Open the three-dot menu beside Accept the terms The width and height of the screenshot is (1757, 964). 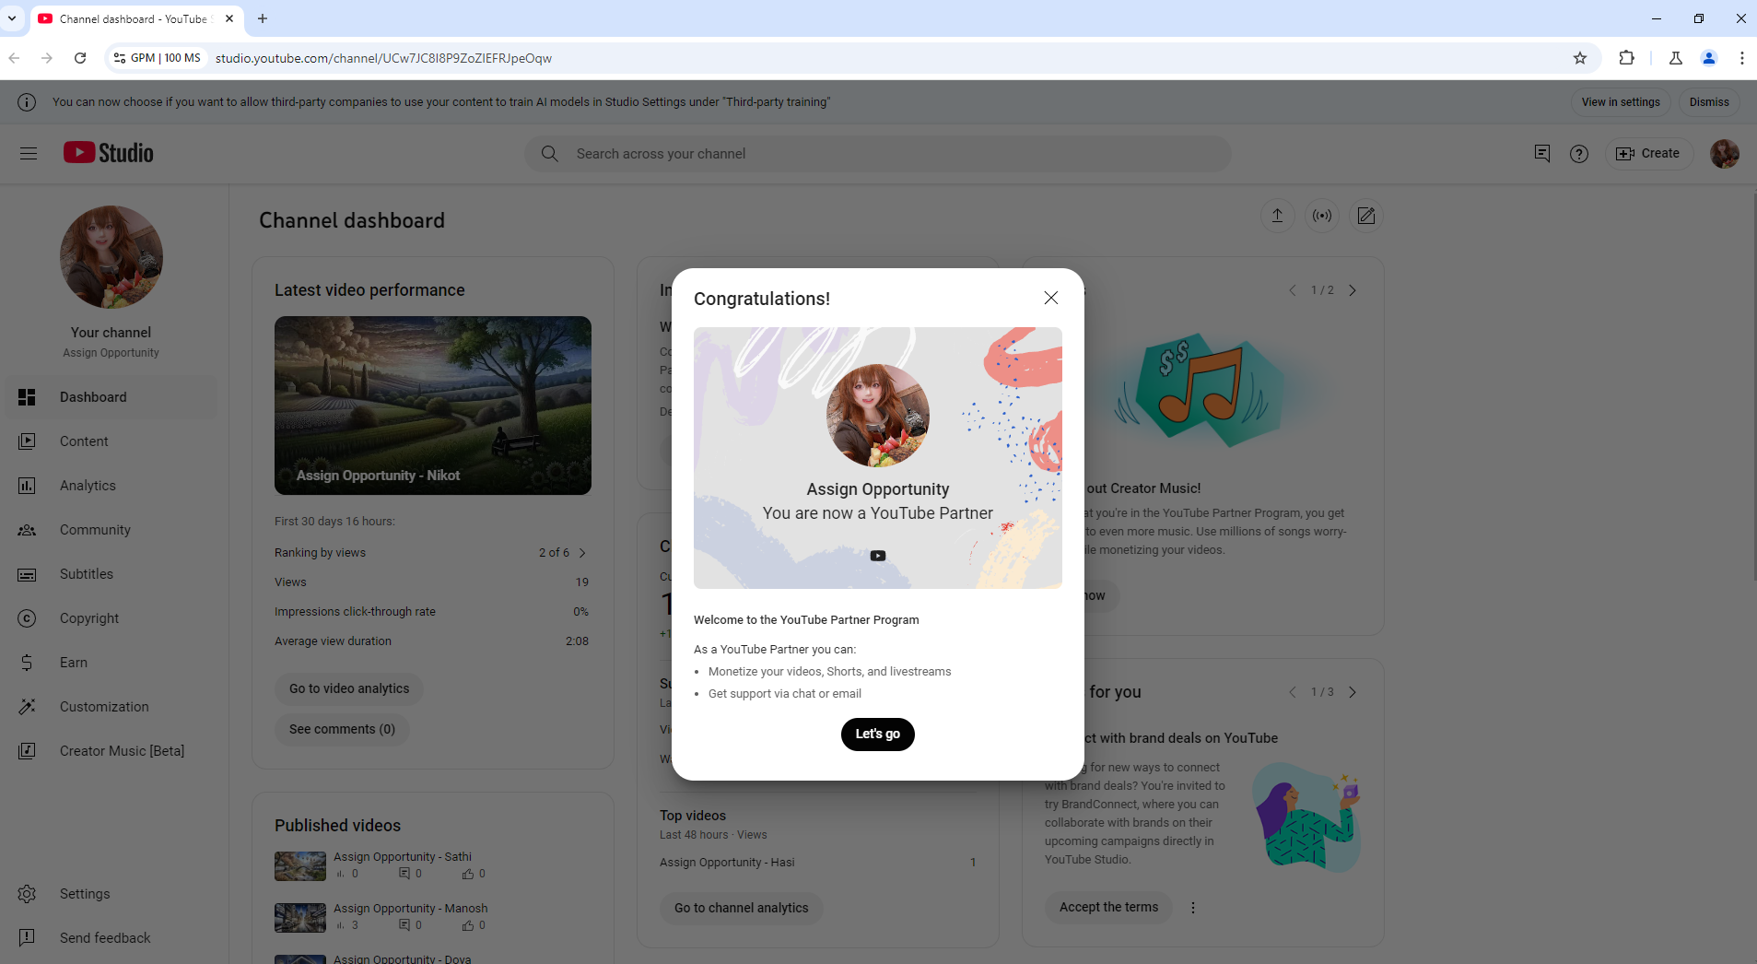[x=1193, y=908]
